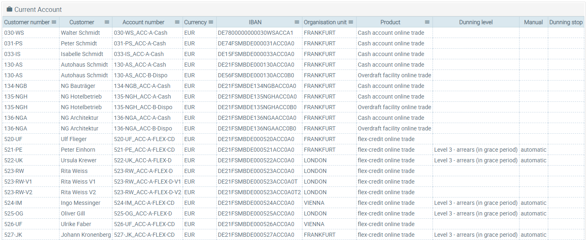Open the Account number column menu icon
The image size is (586, 240).
click(x=177, y=22)
